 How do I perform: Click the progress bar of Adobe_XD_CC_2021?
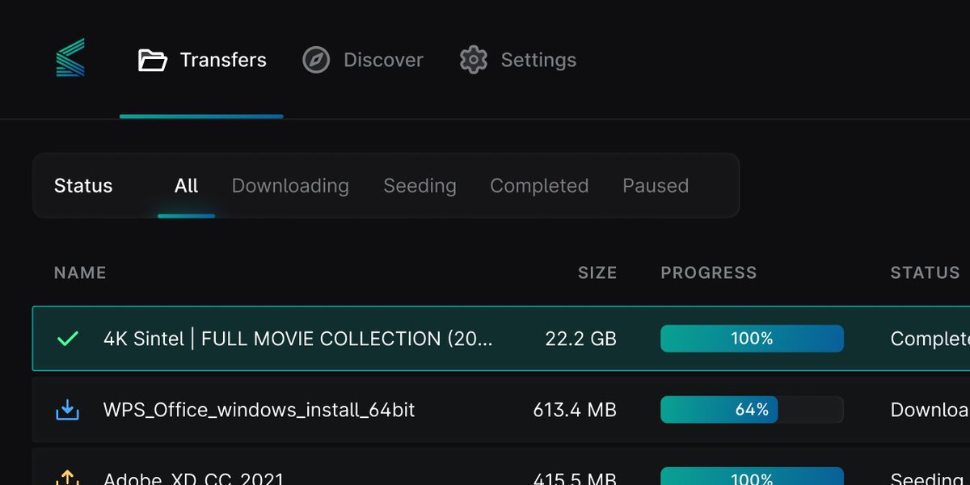click(x=752, y=476)
